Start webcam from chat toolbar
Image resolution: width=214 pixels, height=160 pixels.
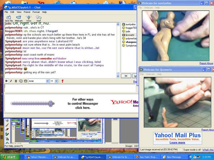click(x=19, y=19)
